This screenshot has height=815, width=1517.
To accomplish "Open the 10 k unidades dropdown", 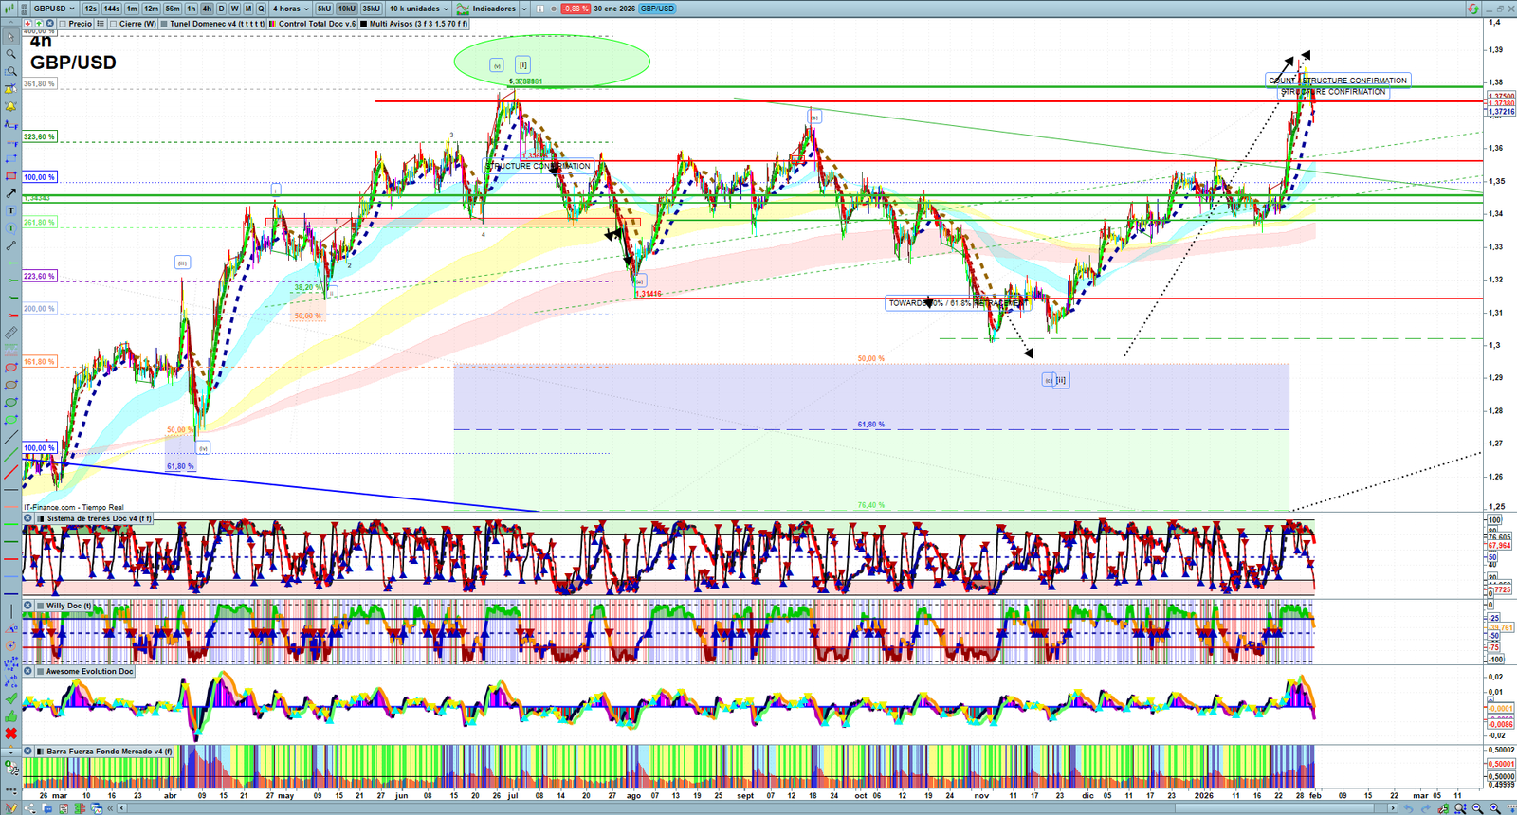I will pos(419,9).
